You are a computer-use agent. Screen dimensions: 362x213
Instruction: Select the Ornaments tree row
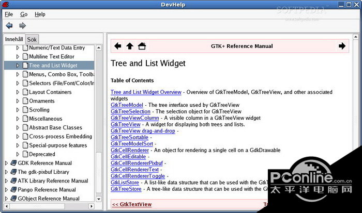tap(49, 101)
